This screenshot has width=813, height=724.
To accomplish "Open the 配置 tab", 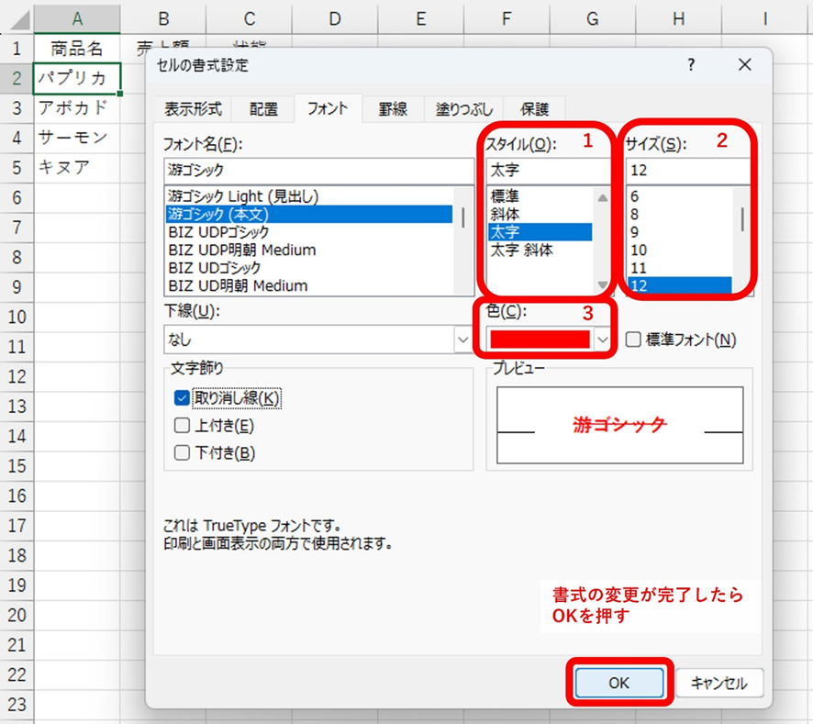I will [x=263, y=109].
